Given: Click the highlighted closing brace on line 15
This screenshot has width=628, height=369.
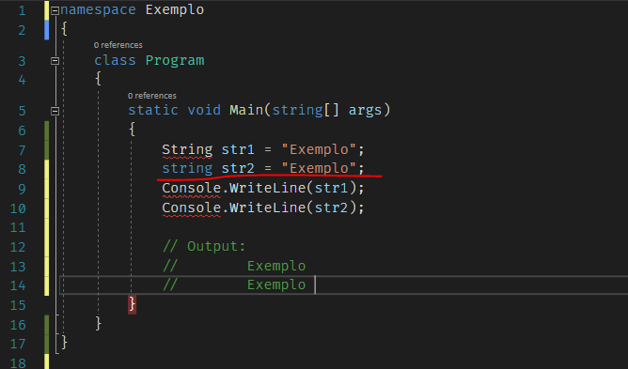Looking at the screenshot, I should (133, 304).
